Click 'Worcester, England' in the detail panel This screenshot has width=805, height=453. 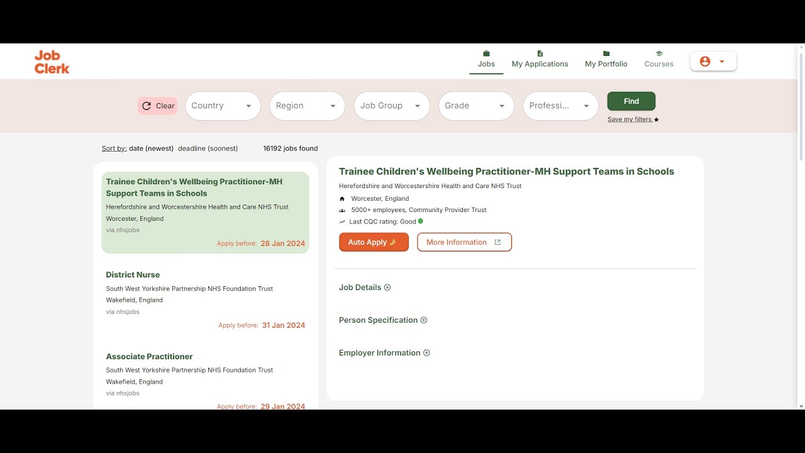pos(380,199)
